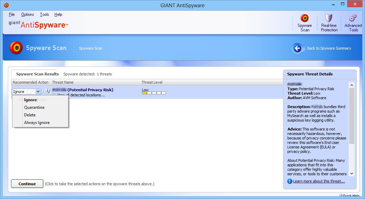
Task: Choose Ignore from the action list
Action: [40, 99]
